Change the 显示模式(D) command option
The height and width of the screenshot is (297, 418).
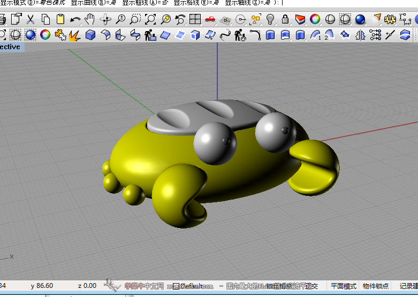tap(33, 3)
